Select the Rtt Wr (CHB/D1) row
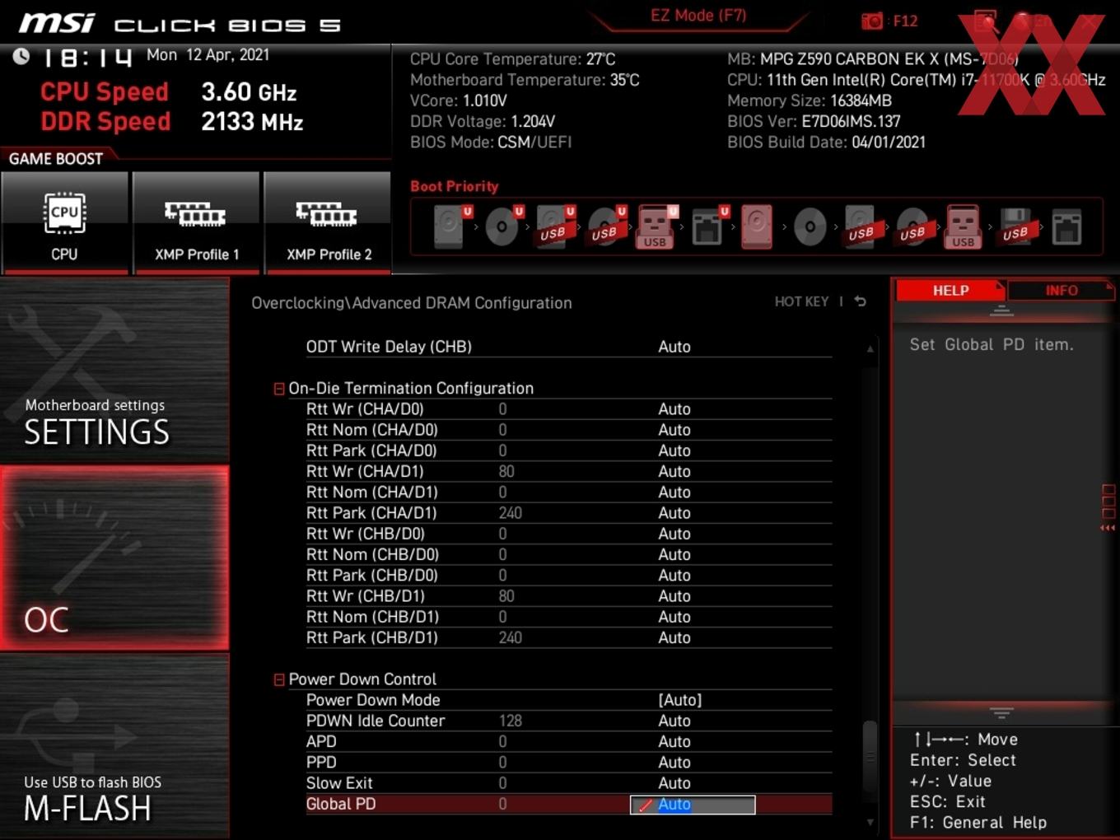Image resolution: width=1120 pixels, height=840 pixels. tap(568, 596)
